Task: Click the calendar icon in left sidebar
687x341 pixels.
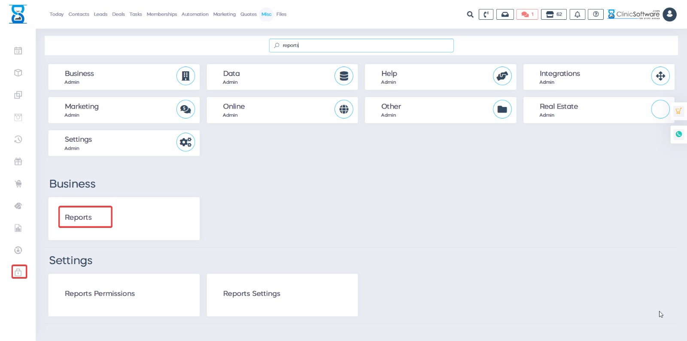Action: point(18,51)
